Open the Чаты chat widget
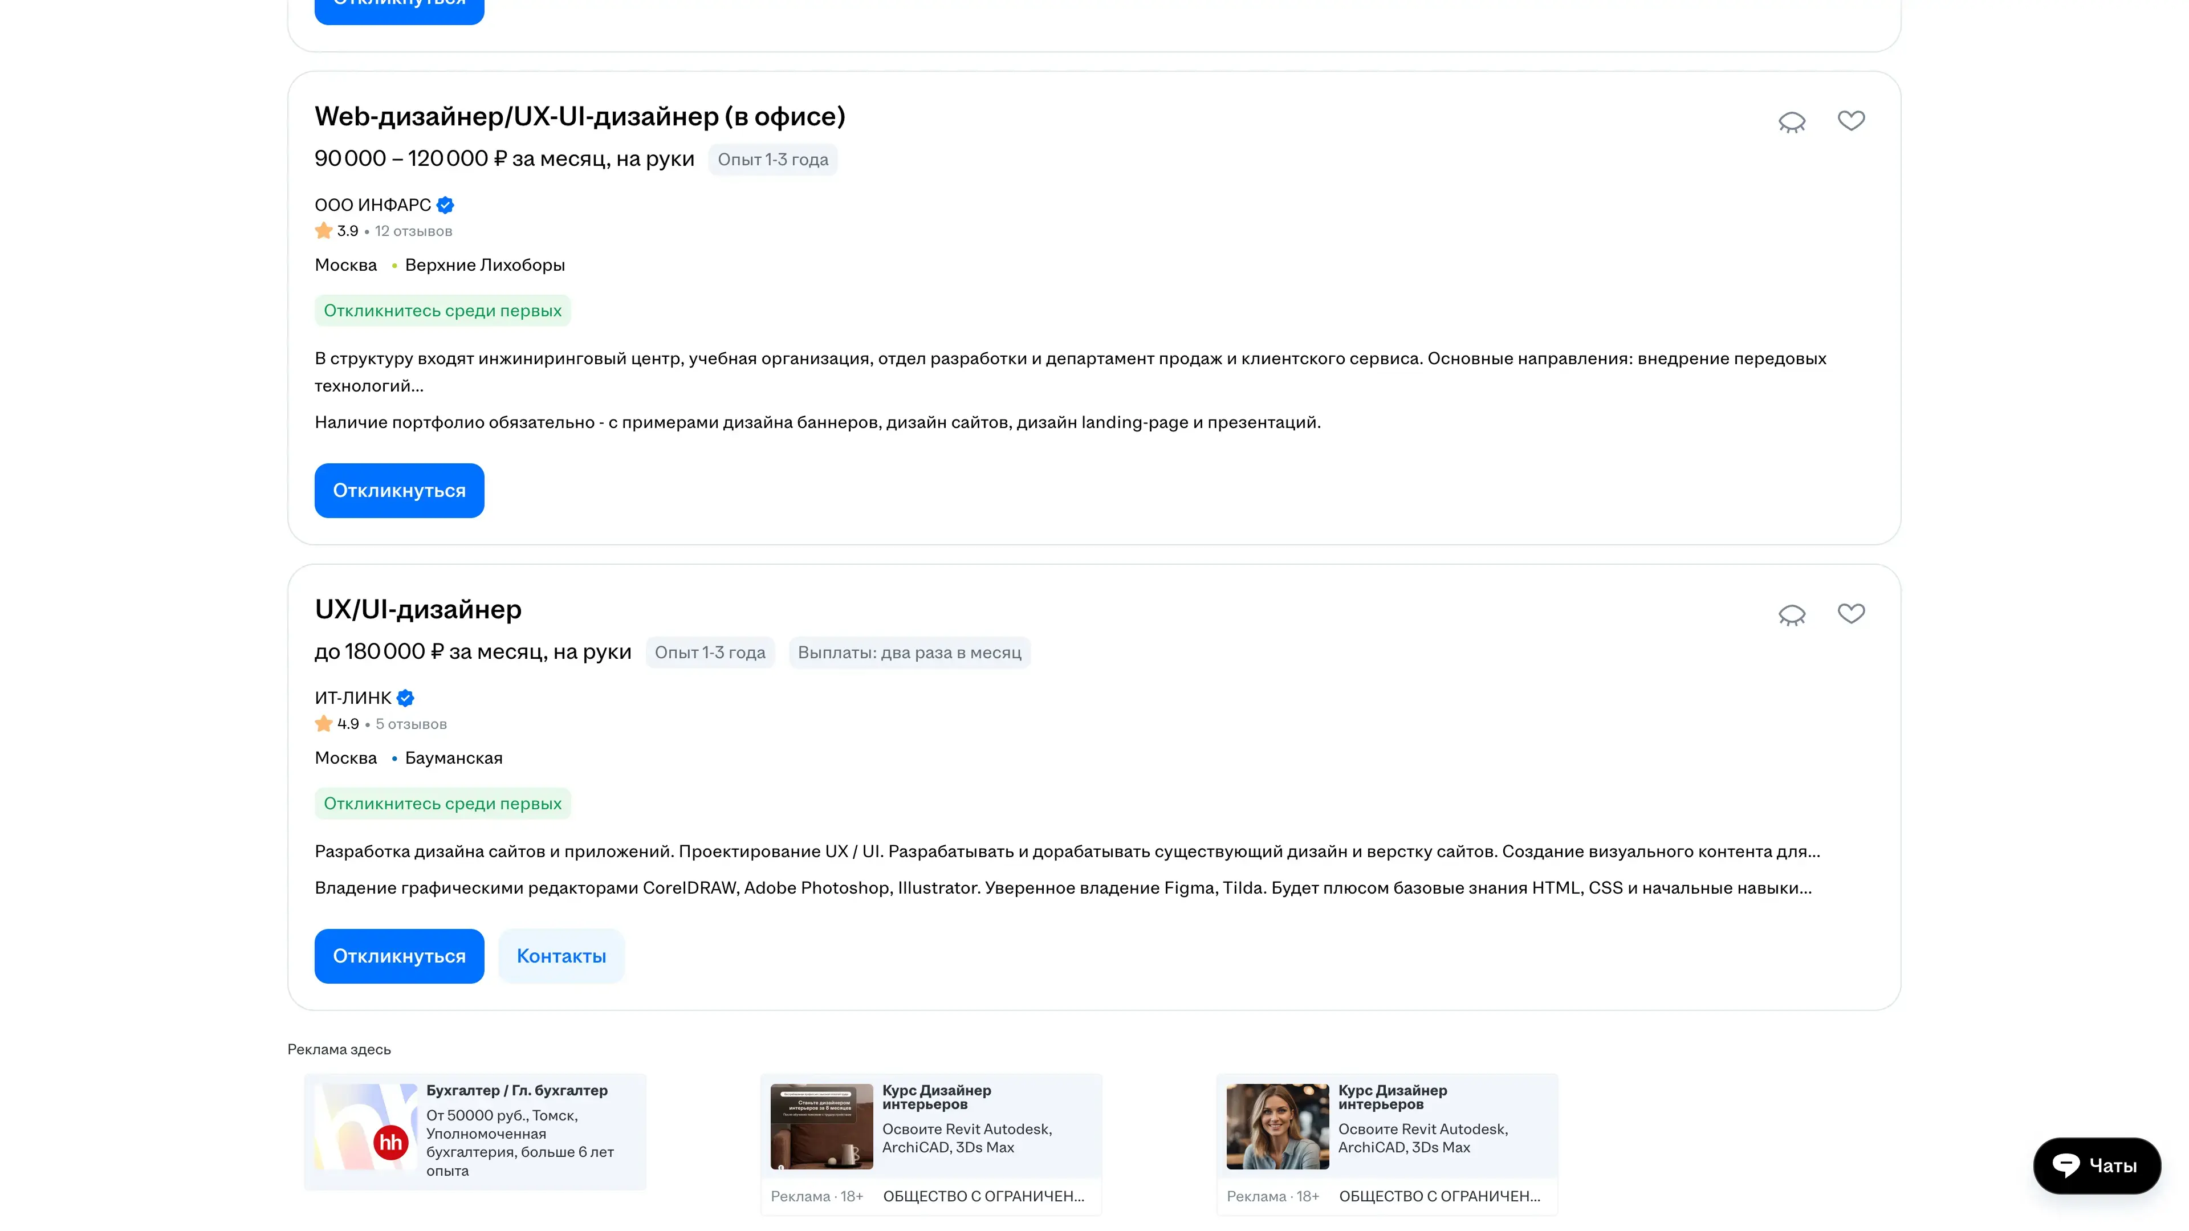Screen dimensions: 2189x1231 pos(2096,1165)
